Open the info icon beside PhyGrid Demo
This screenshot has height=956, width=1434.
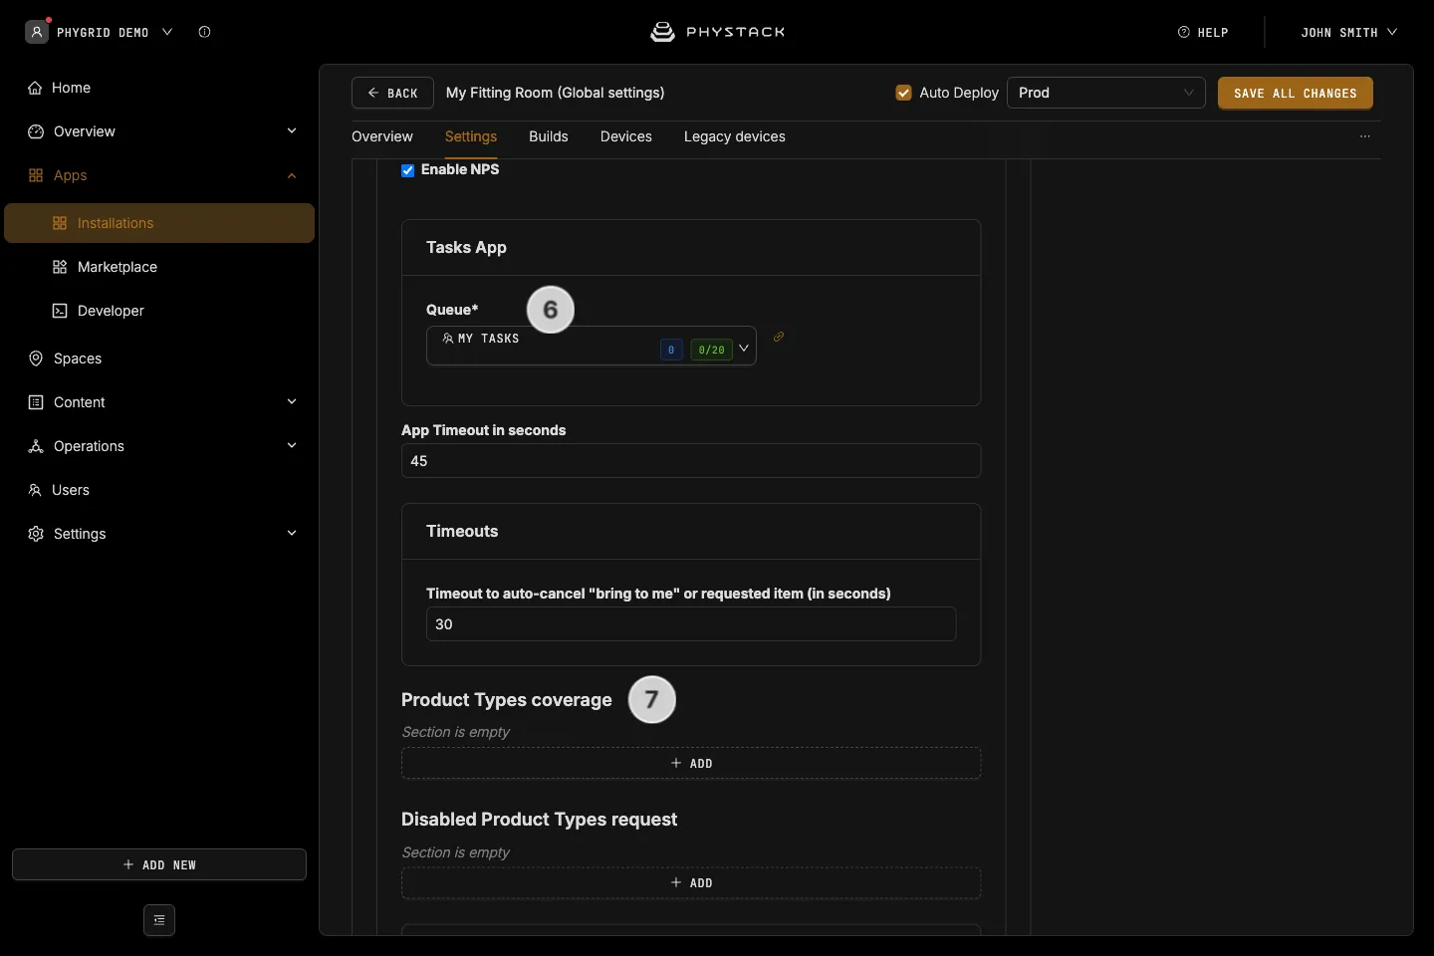[204, 32]
